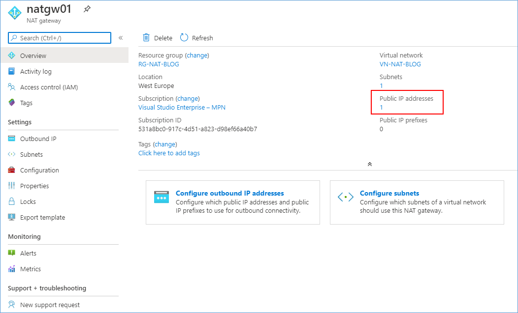Image resolution: width=518 pixels, height=313 pixels.
Task: Open the Configure outbound IP addresses link
Action: tap(229, 193)
